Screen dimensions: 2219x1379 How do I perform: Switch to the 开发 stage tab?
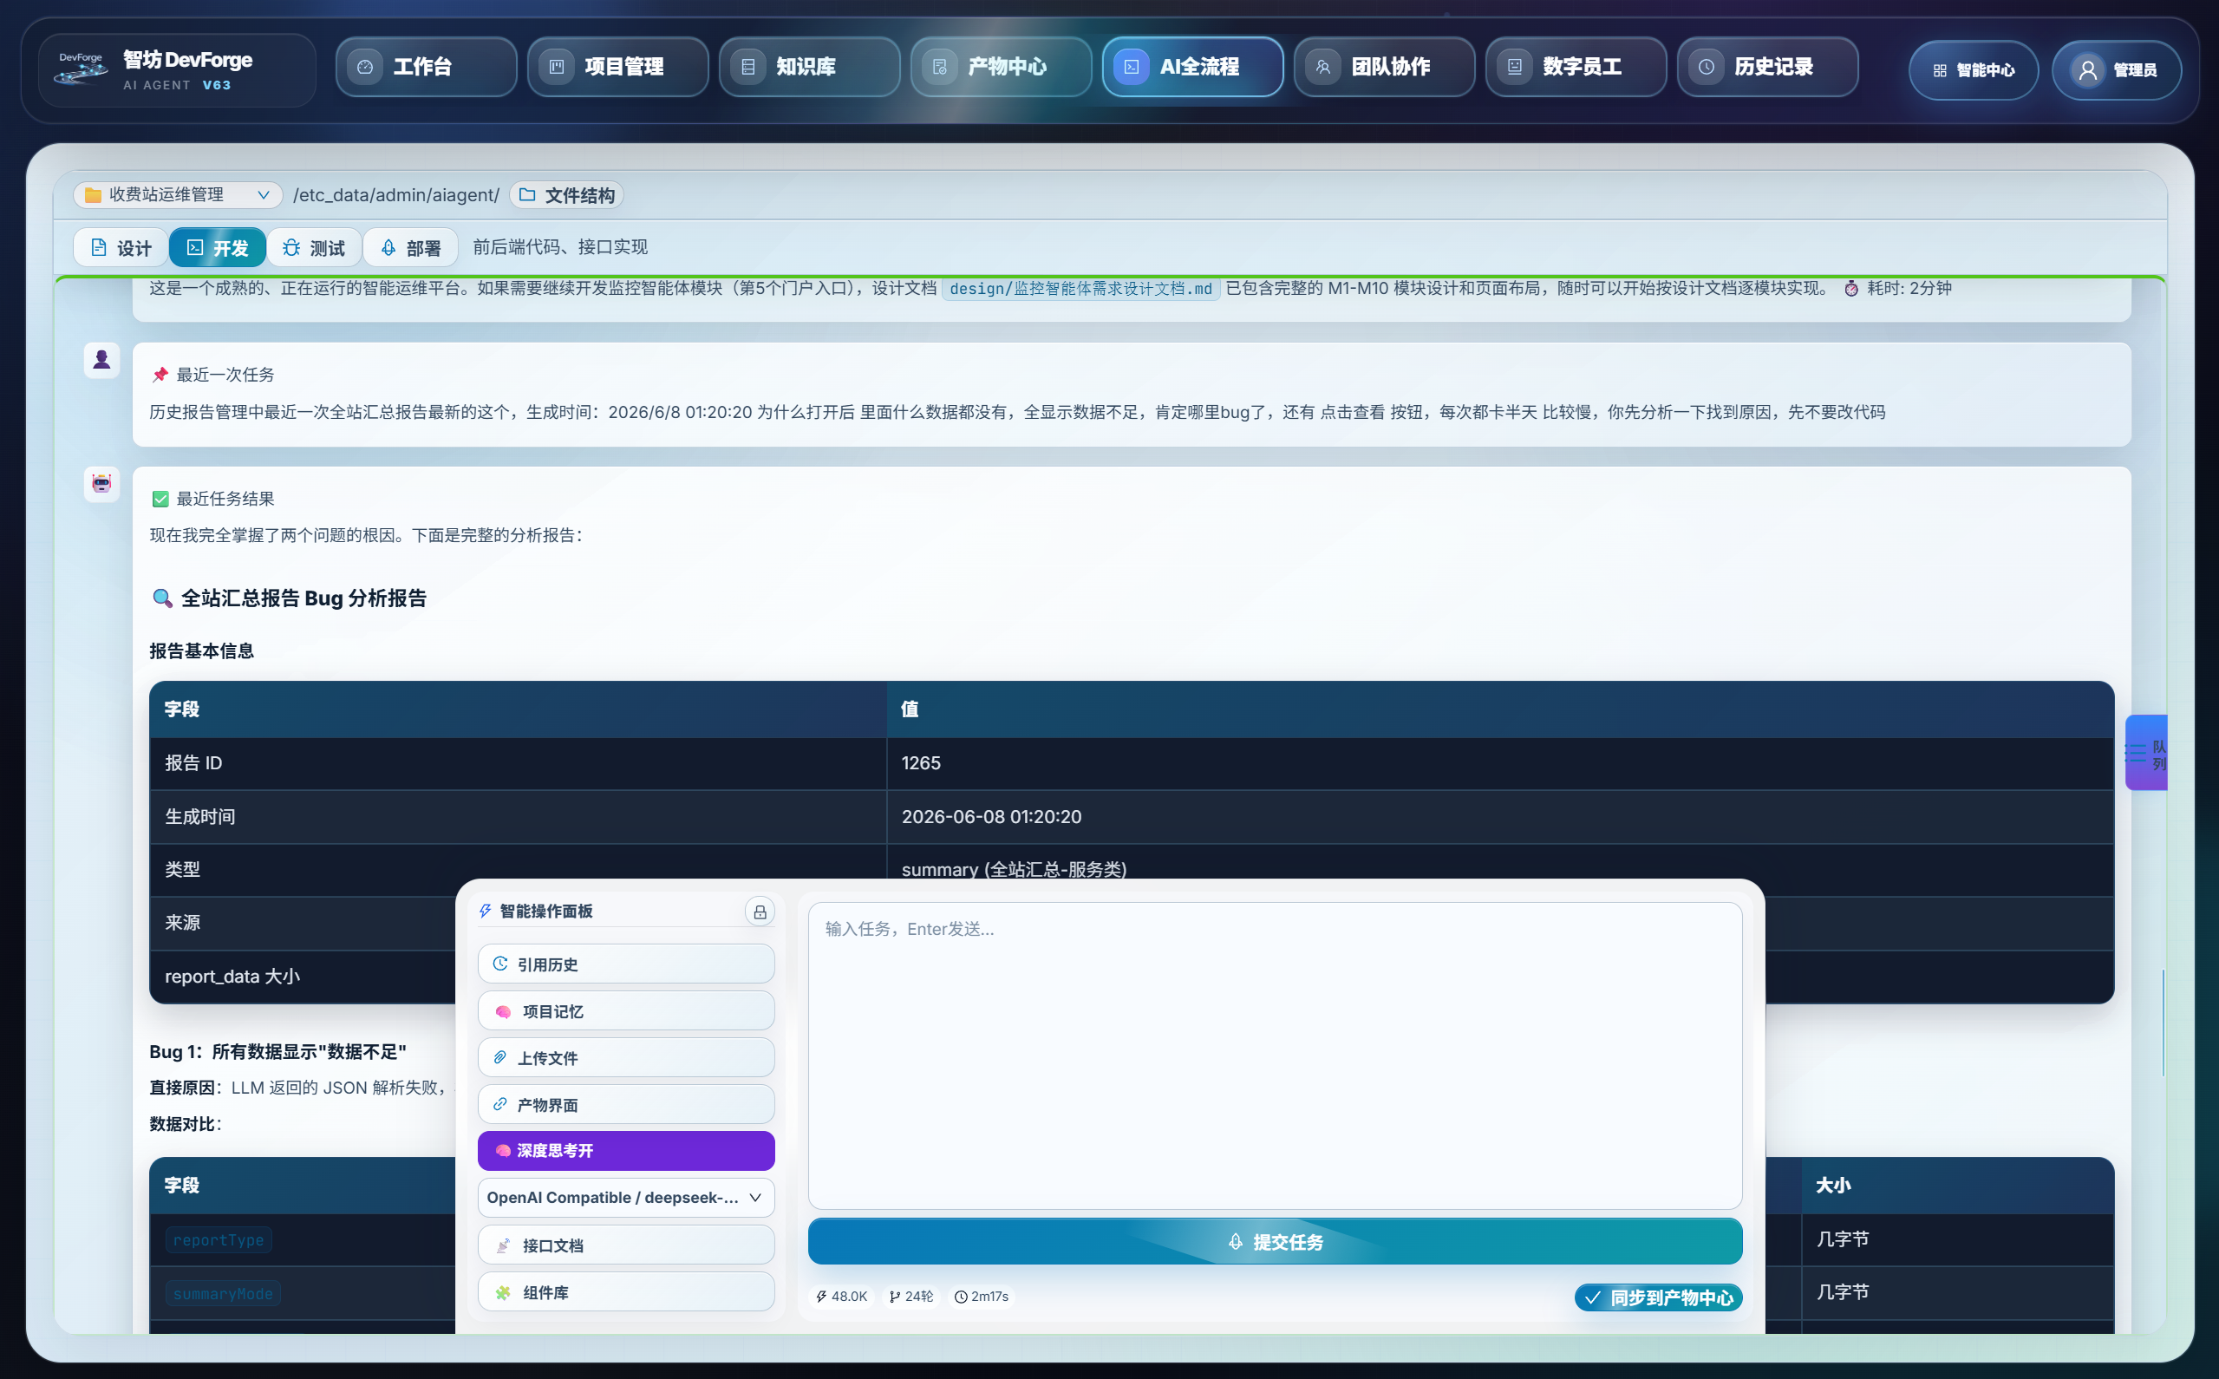click(x=217, y=248)
